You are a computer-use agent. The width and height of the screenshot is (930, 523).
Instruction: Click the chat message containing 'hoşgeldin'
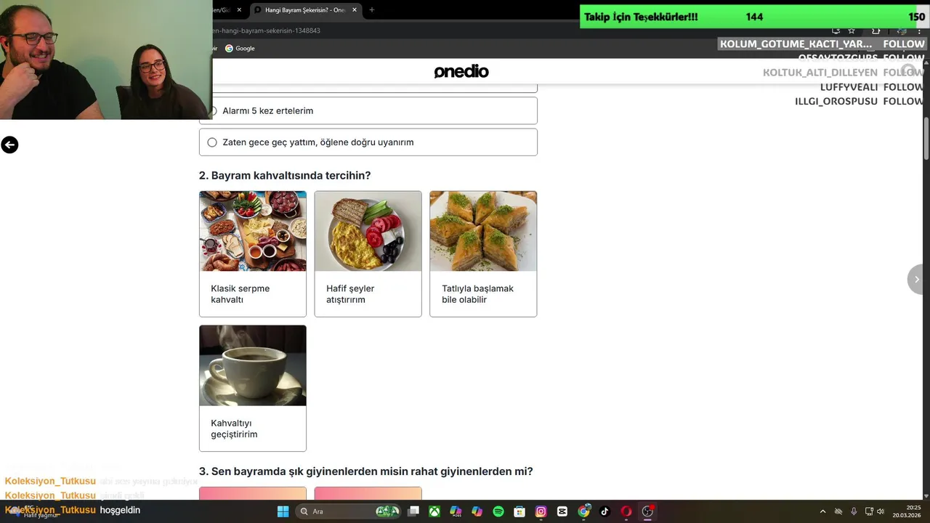(x=73, y=510)
